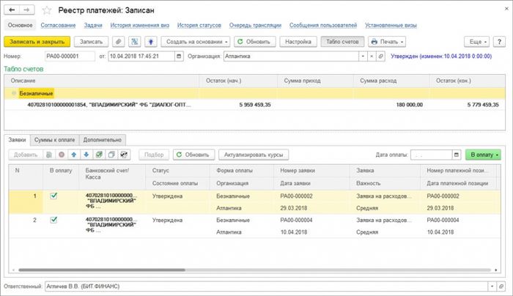This screenshot has height=296, width=513.
Task: Move selected row down with blue arrow
Action: [86, 155]
